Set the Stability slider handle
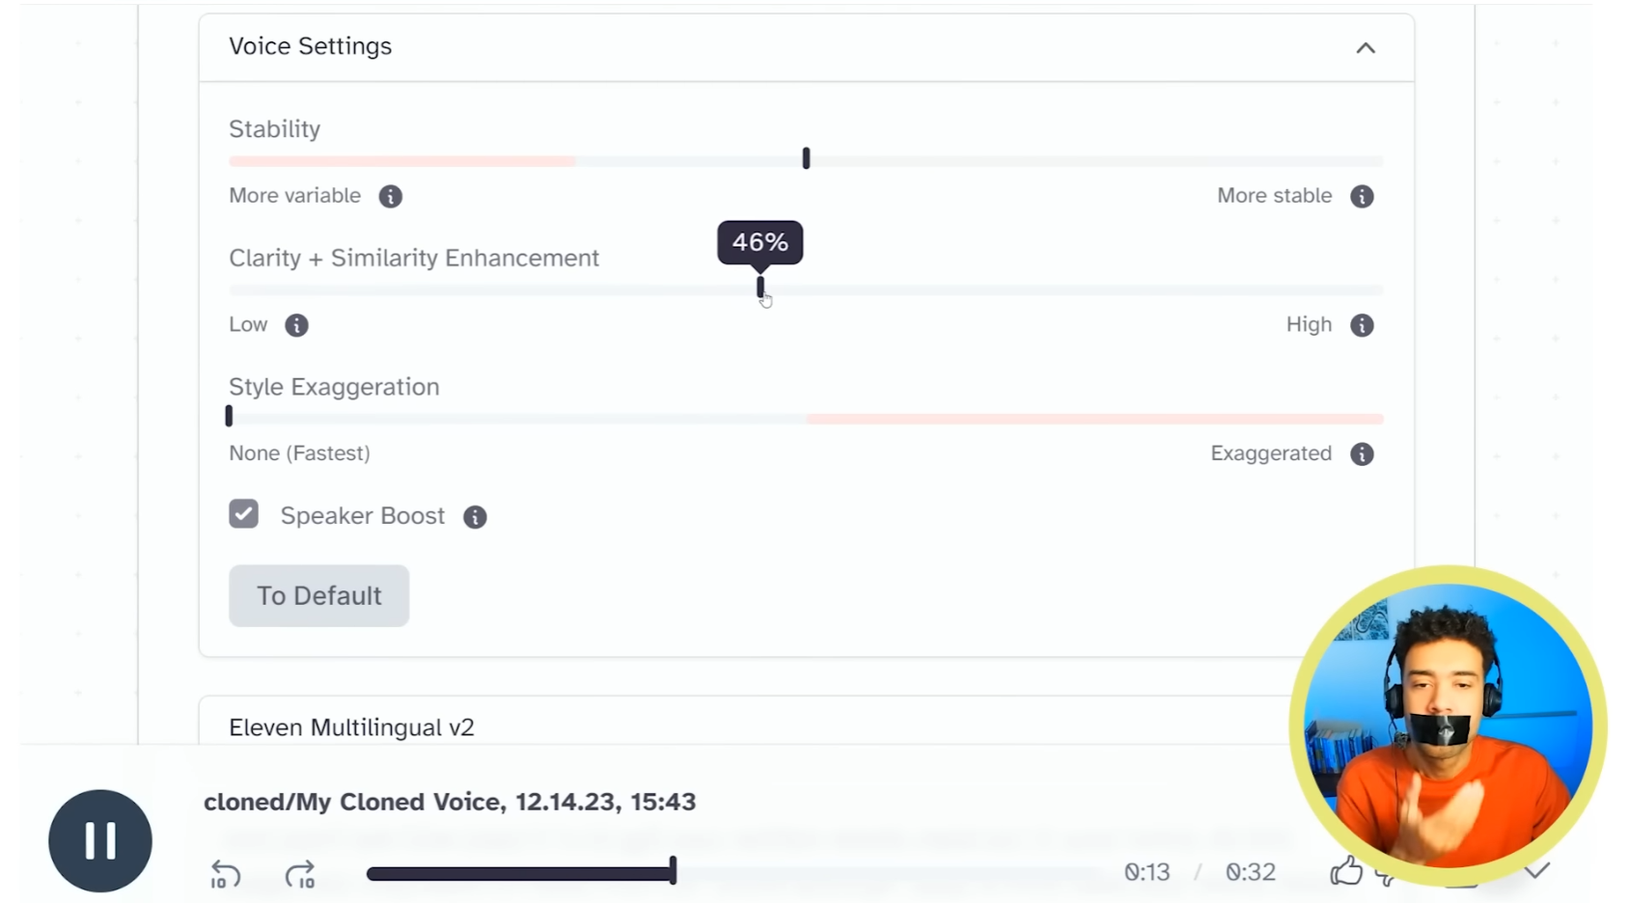 point(806,157)
